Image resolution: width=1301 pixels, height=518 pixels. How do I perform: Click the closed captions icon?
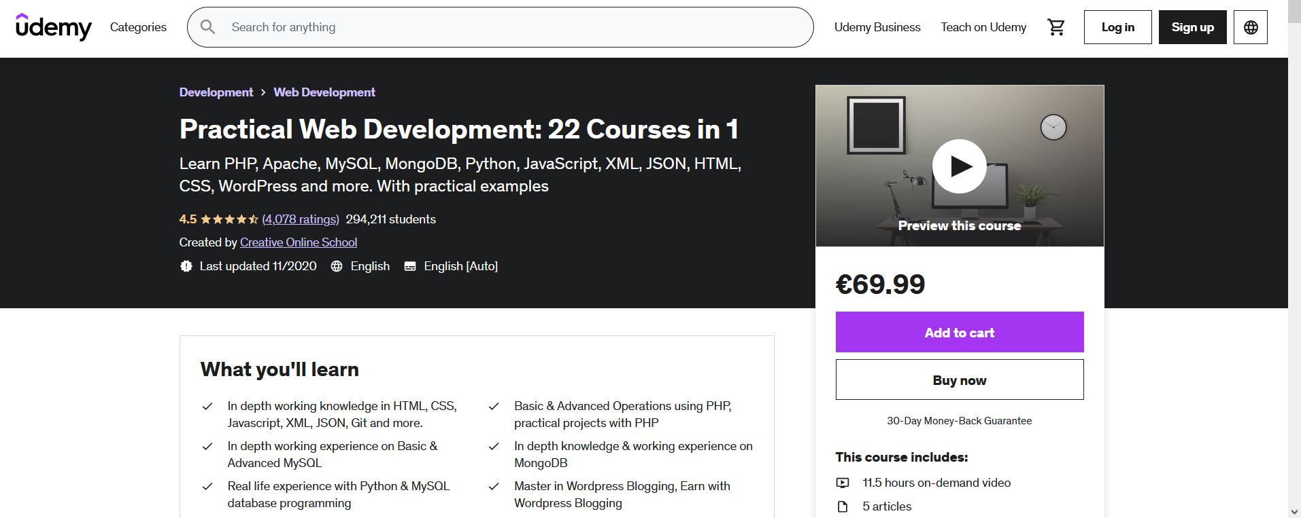410,266
